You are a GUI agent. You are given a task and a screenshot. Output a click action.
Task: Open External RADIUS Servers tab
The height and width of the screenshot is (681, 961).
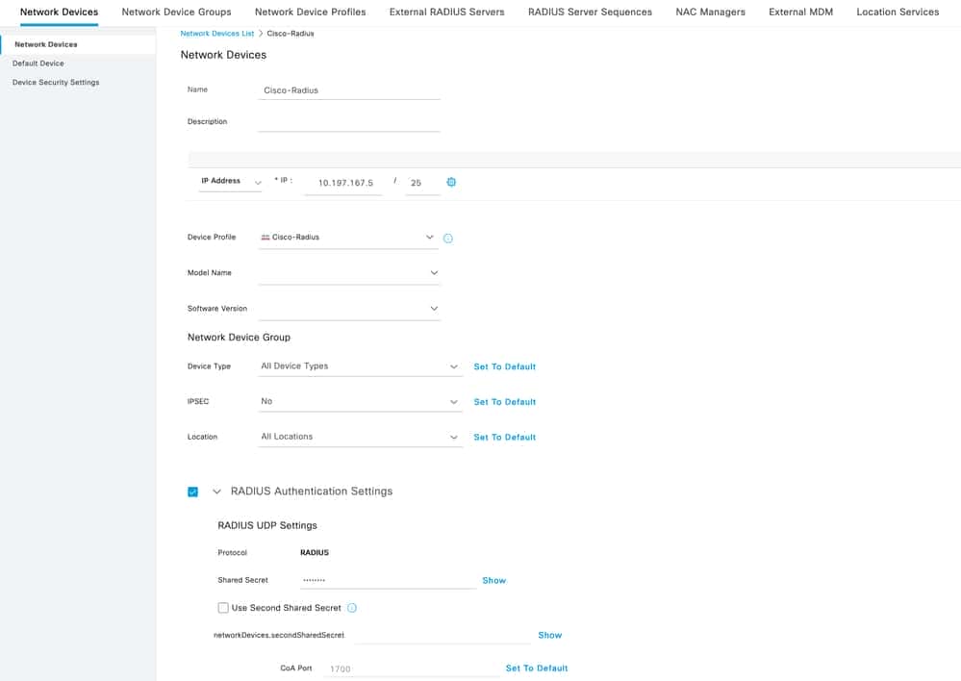(446, 12)
